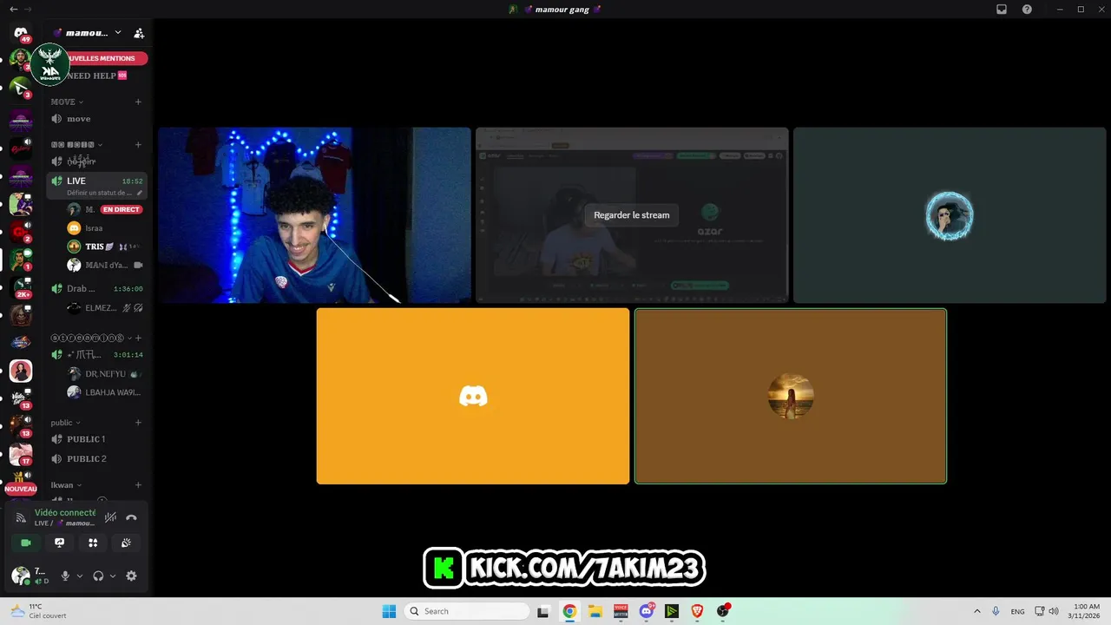Open headphone output options arrow
This screenshot has height=625, width=1111.
click(x=113, y=576)
